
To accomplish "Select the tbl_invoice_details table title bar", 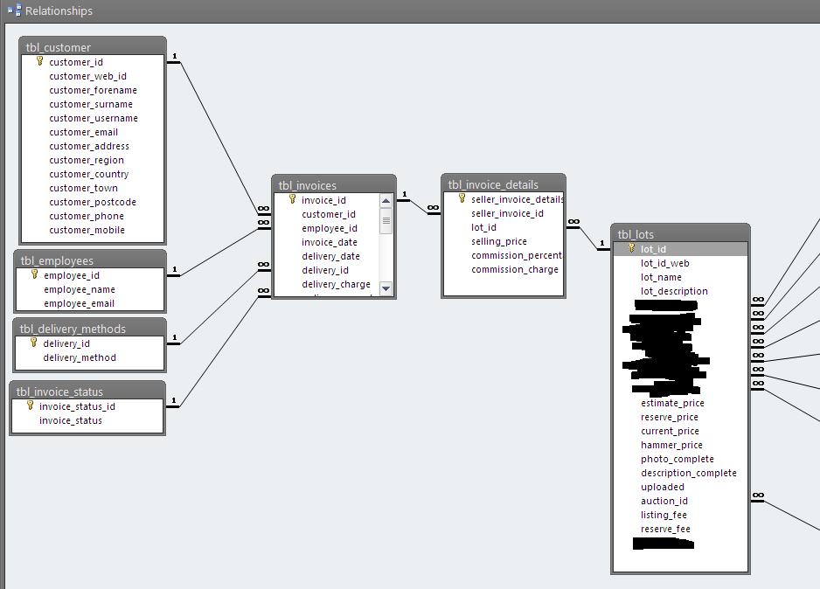I will 503,184.
